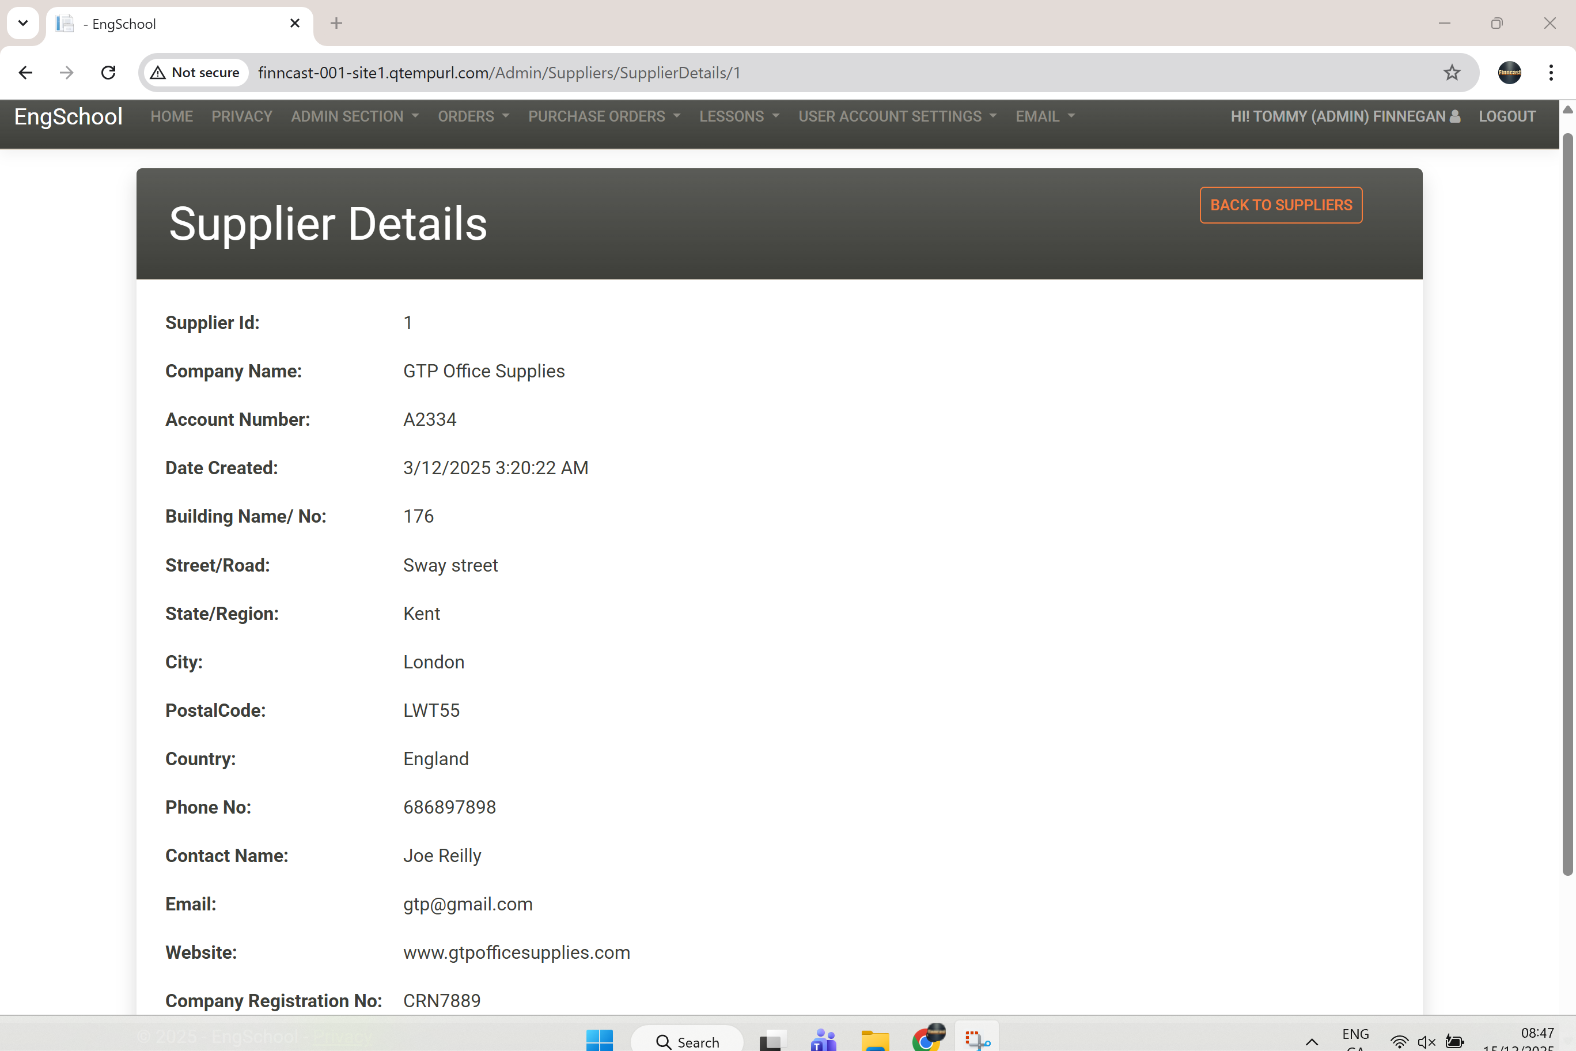
Task: Select the HOME menu item
Action: (x=172, y=116)
